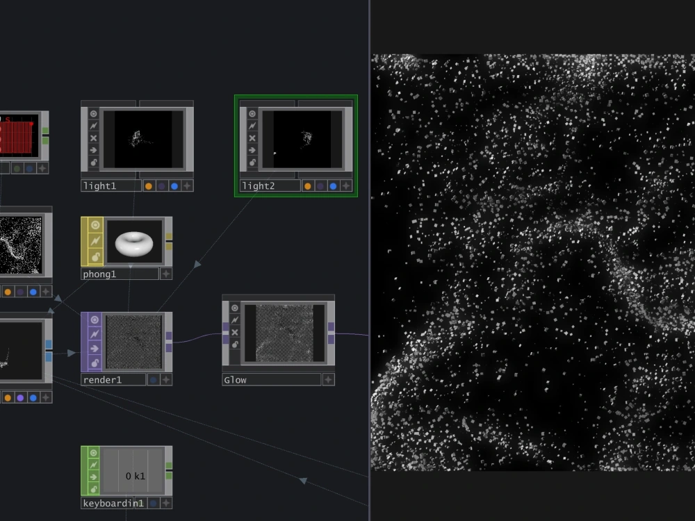Viewport: 695px width, 521px height.
Task: Bypass the Glow node via its lightning flag
Action: pos(235,320)
